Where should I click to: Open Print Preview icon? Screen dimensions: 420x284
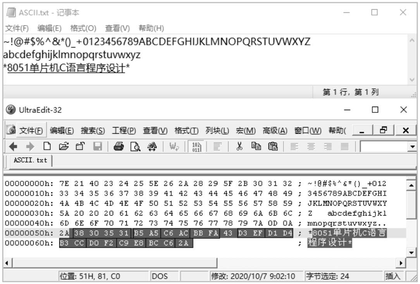[x=135, y=146]
